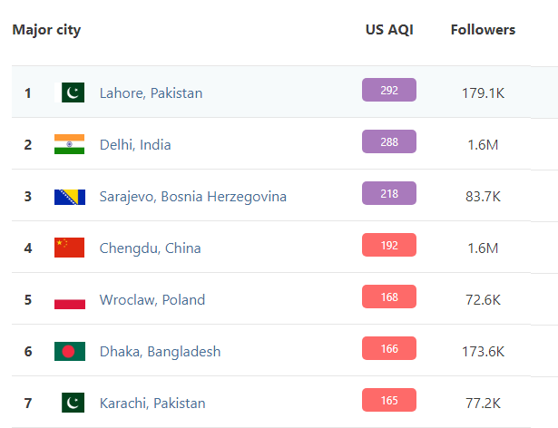This screenshot has height=428, width=558.
Task: Go to Wroclaw, Poland page
Action: point(152,299)
